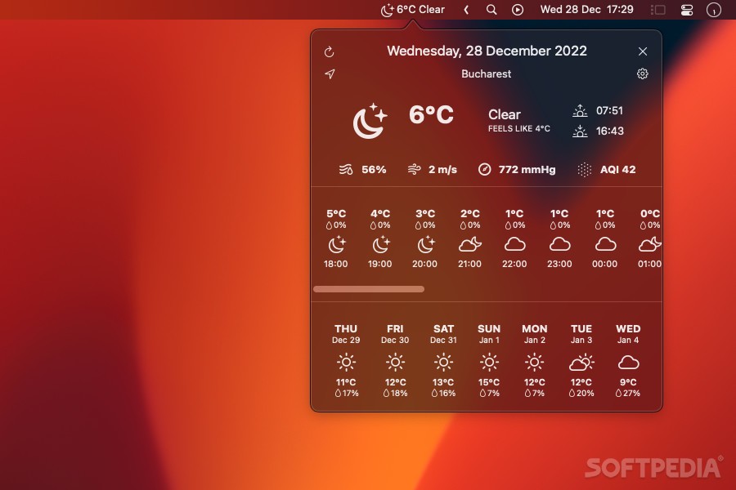The image size is (736, 490).
Task: Click the Bucharest city name
Action: tap(487, 73)
